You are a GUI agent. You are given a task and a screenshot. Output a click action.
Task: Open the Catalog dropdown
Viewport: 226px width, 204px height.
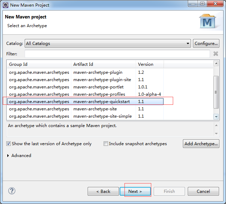108,44
